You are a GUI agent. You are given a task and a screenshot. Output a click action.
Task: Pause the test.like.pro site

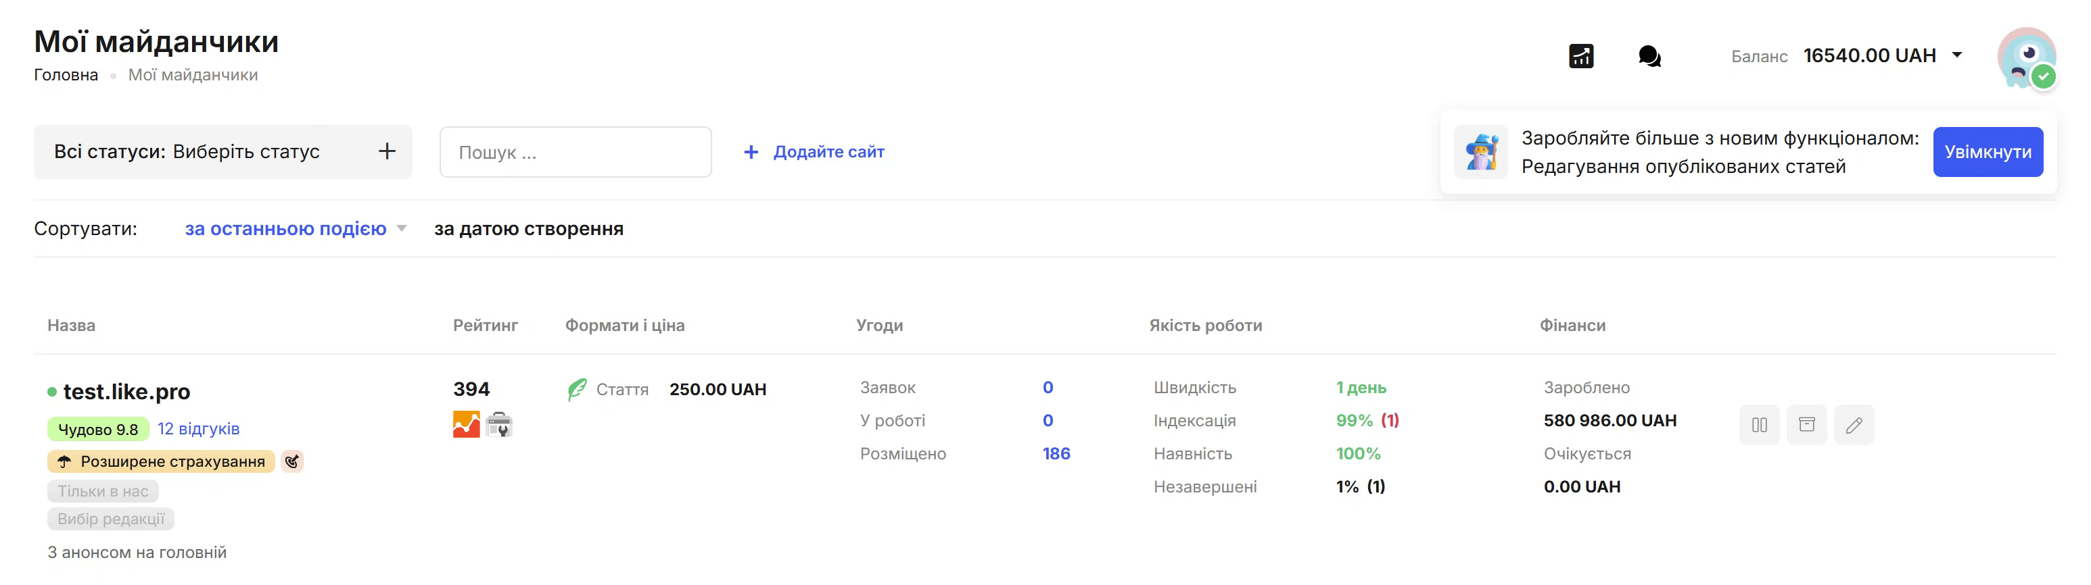coord(1758,425)
